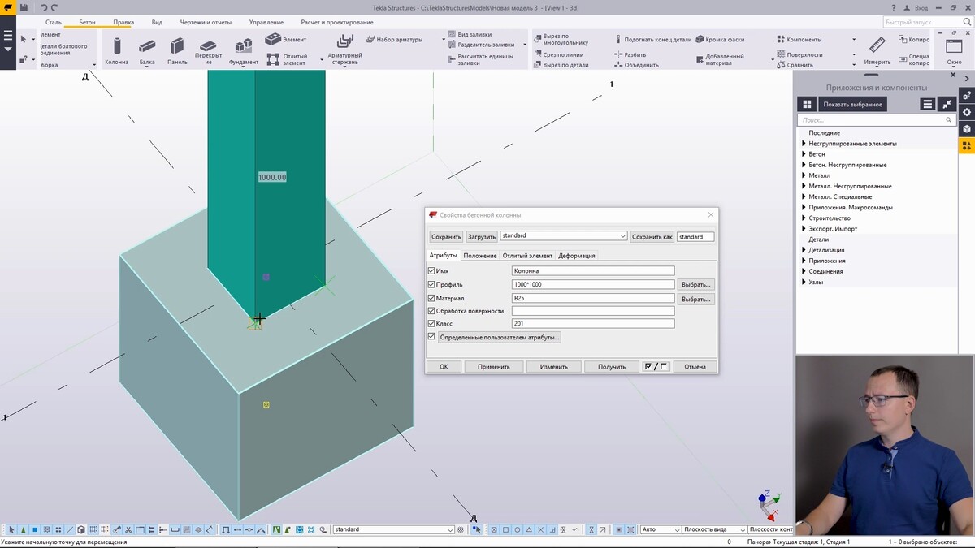Select the Панель tool
The image size is (975, 548).
[x=177, y=50]
